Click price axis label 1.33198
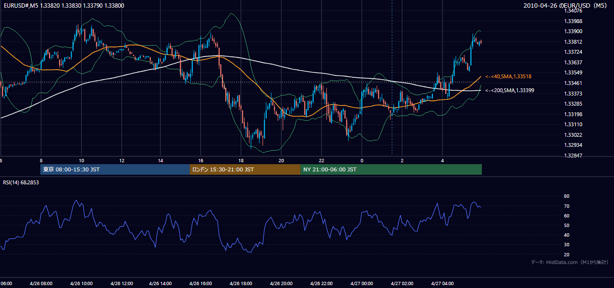The width and height of the screenshot is (614, 288). pos(574,114)
